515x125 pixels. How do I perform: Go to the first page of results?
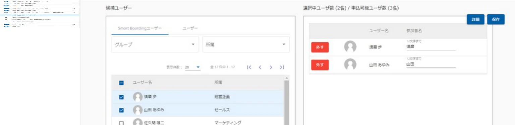[x=249, y=67]
